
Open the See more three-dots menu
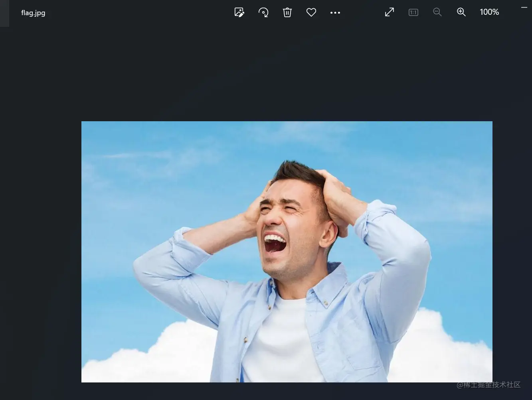coord(335,13)
